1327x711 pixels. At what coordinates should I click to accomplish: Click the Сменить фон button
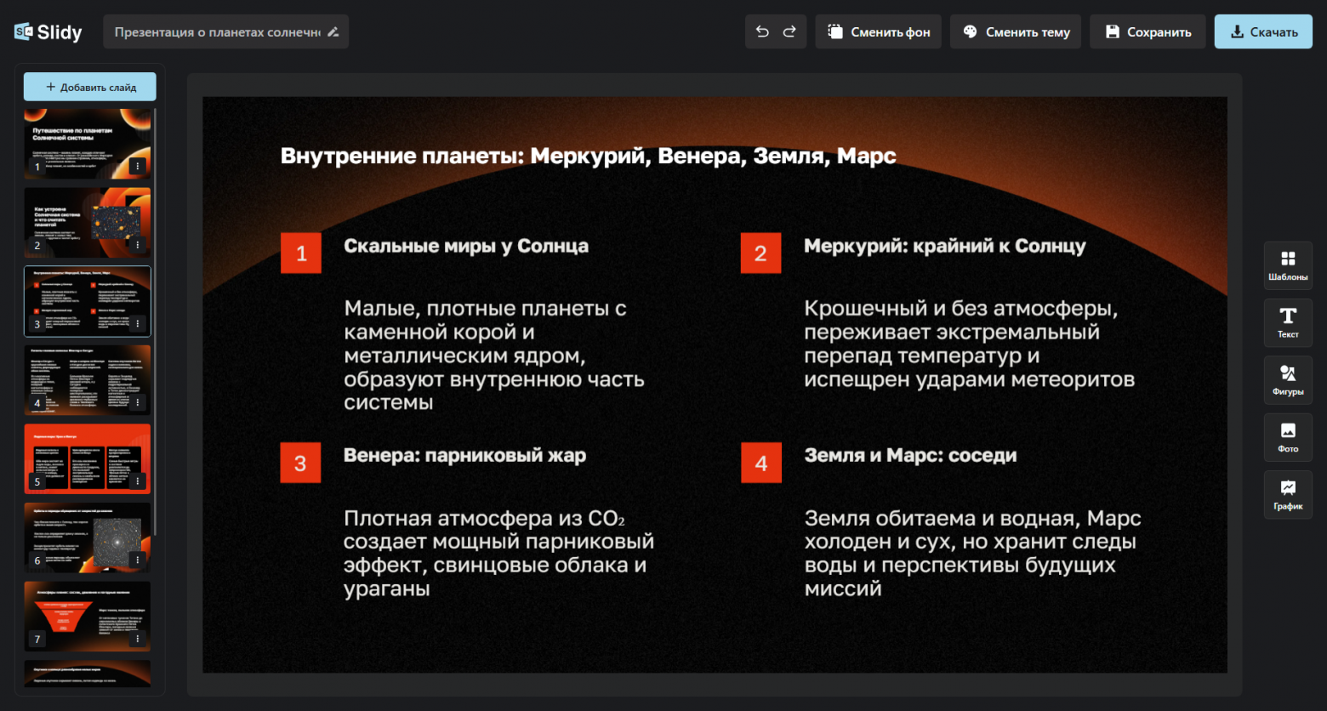click(x=878, y=31)
